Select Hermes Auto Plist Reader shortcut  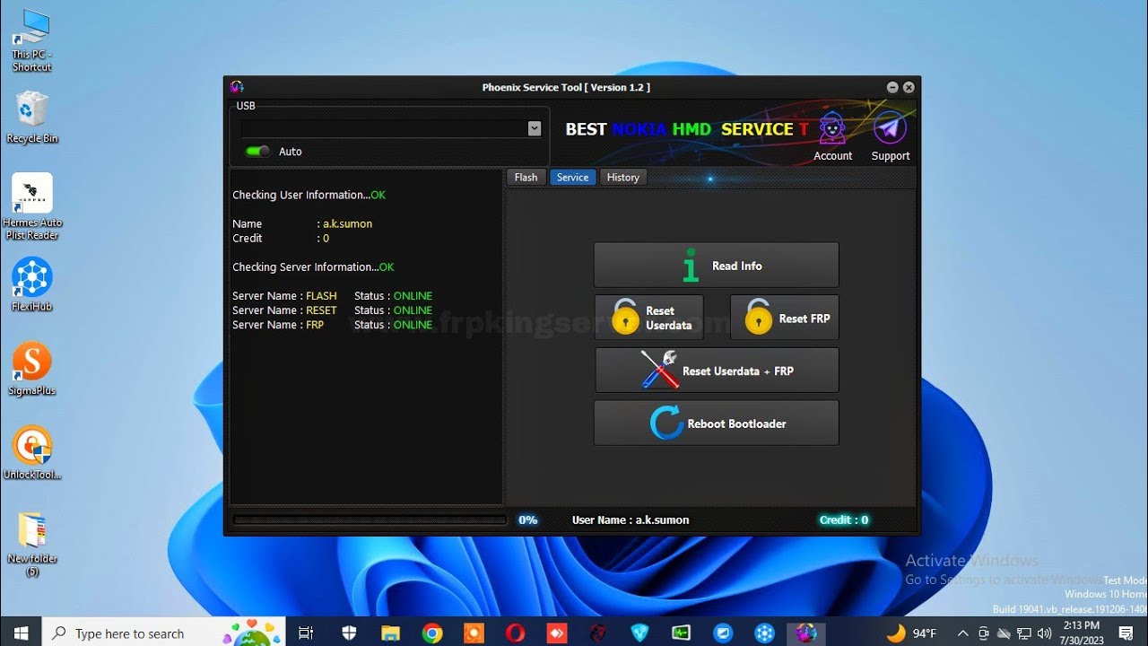coord(32,206)
